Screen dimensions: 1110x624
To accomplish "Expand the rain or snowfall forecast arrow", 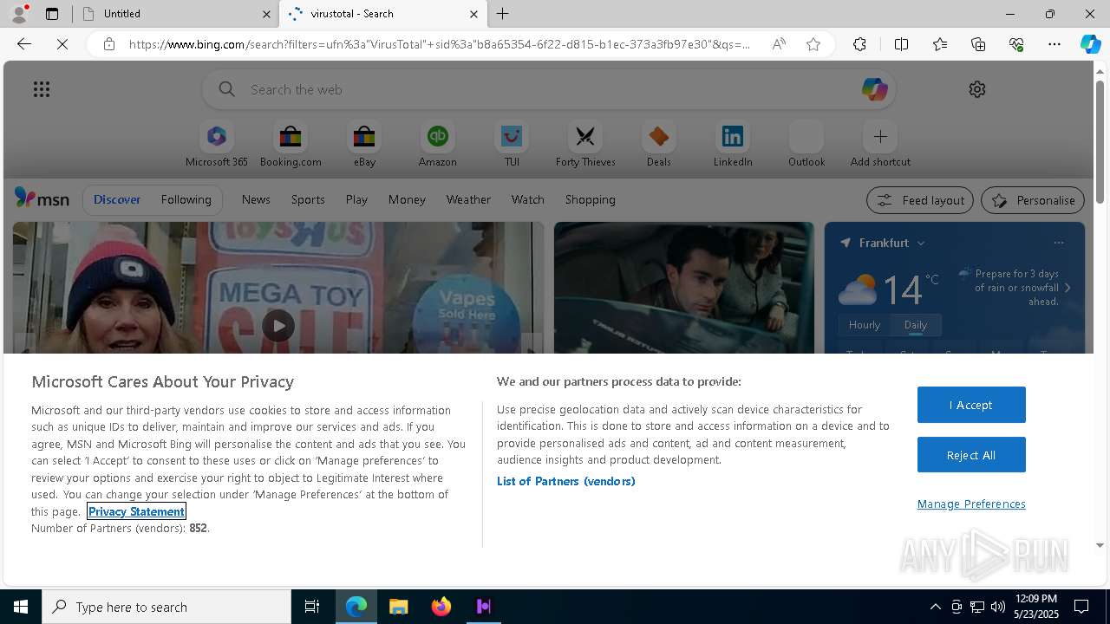I will click(1068, 288).
